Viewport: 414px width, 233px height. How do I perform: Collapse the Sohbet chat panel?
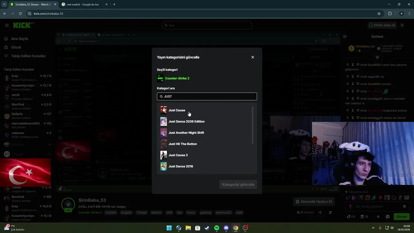click(345, 37)
